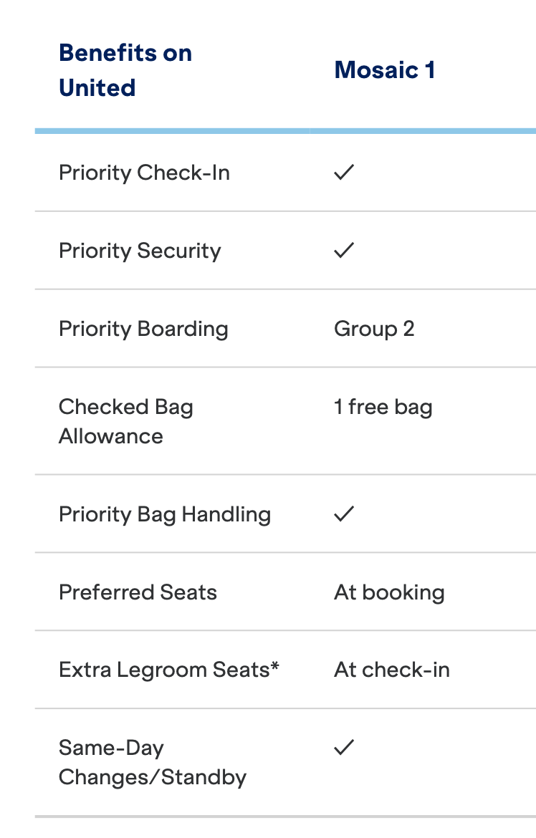
Task: Click the At booking value
Action: 389,592
